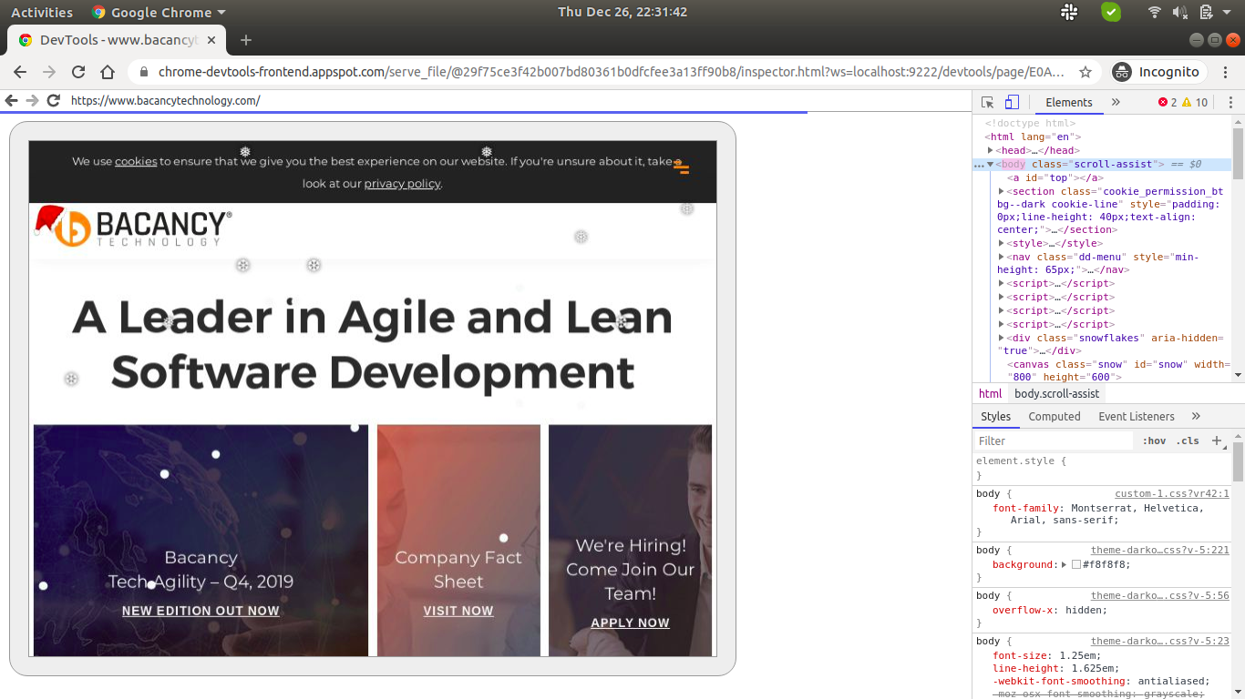Image resolution: width=1245 pixels, height=699 pixels.
Task: Click the html breadcrumb
Action: (x=990, y=393)
